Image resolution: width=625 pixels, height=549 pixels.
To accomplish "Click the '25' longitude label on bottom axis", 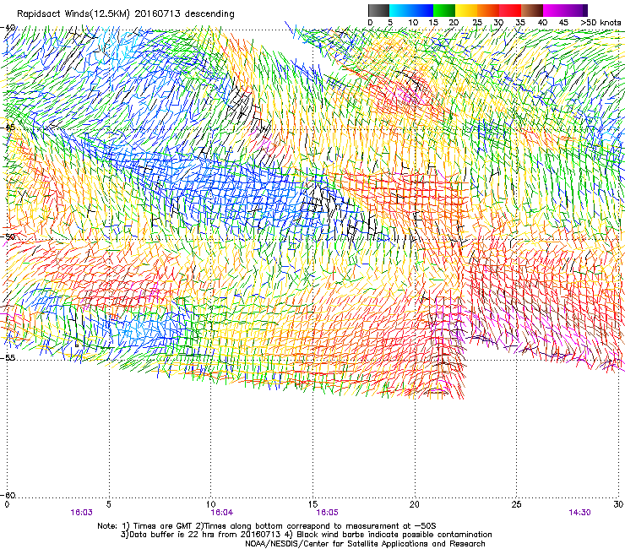I will click(516, 504).
